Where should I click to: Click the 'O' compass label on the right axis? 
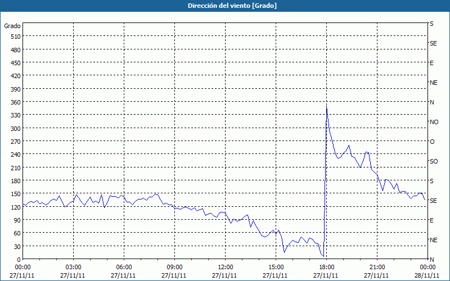click(432, 142)
